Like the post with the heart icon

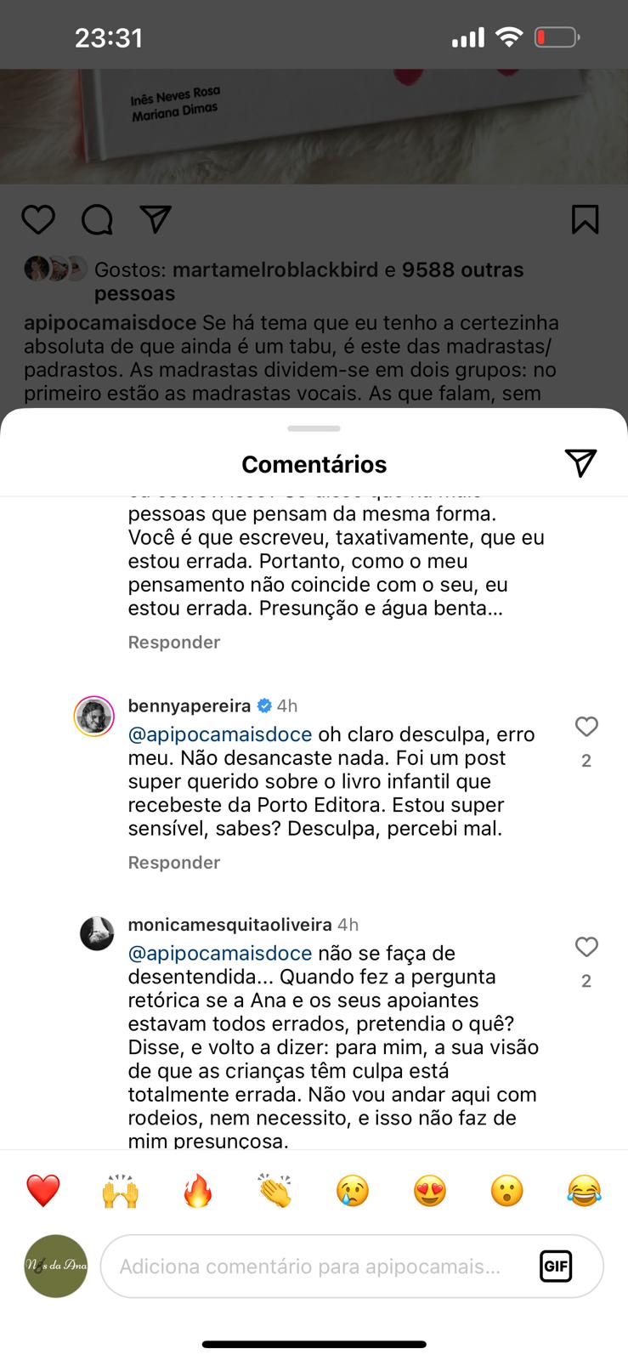(x=38, y=219)
